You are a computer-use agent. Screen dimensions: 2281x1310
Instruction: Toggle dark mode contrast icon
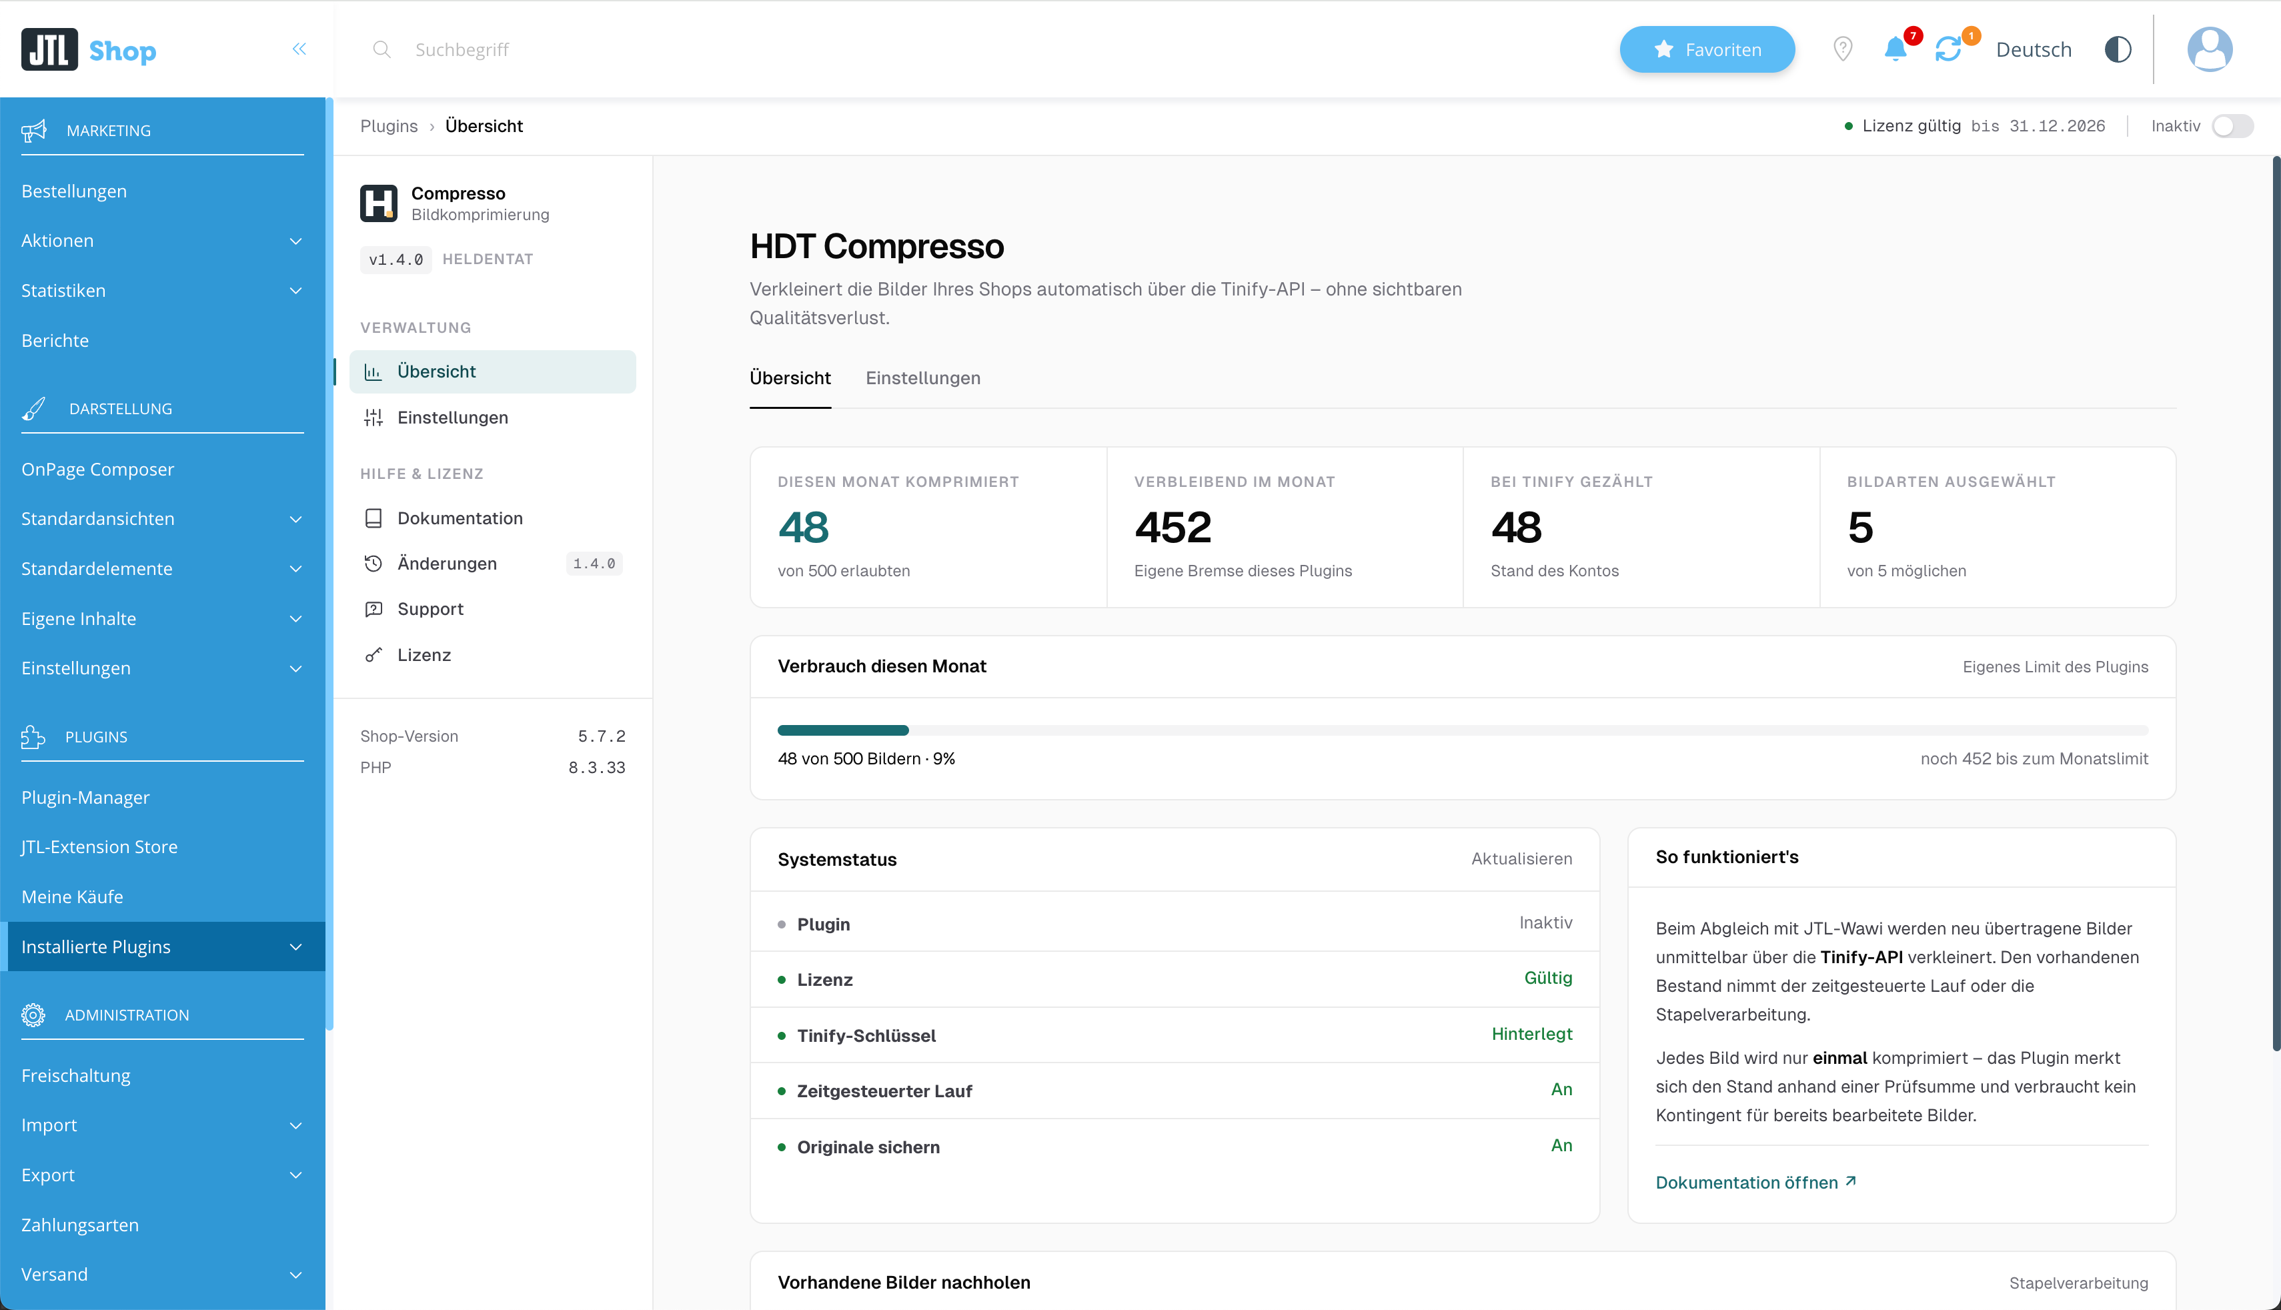click(2118, 49)
